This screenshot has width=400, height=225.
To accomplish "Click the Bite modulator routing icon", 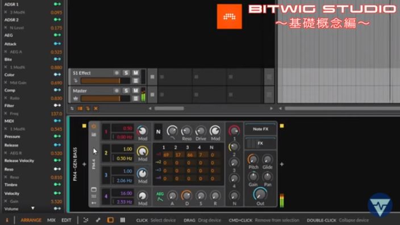I will tap(57, 59).
